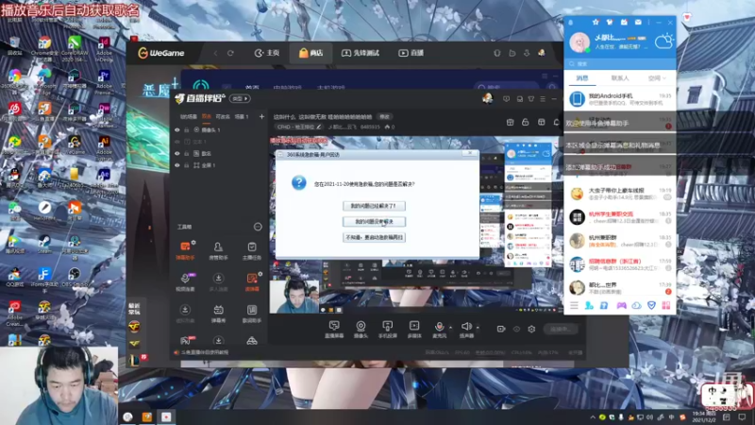Open the 歌词助手 tool

click(252, 310)
